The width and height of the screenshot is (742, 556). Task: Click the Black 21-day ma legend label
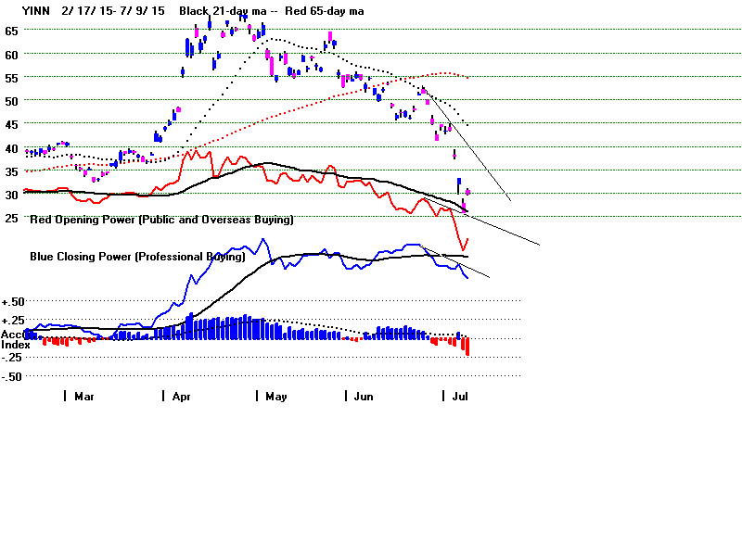point(221,11)
